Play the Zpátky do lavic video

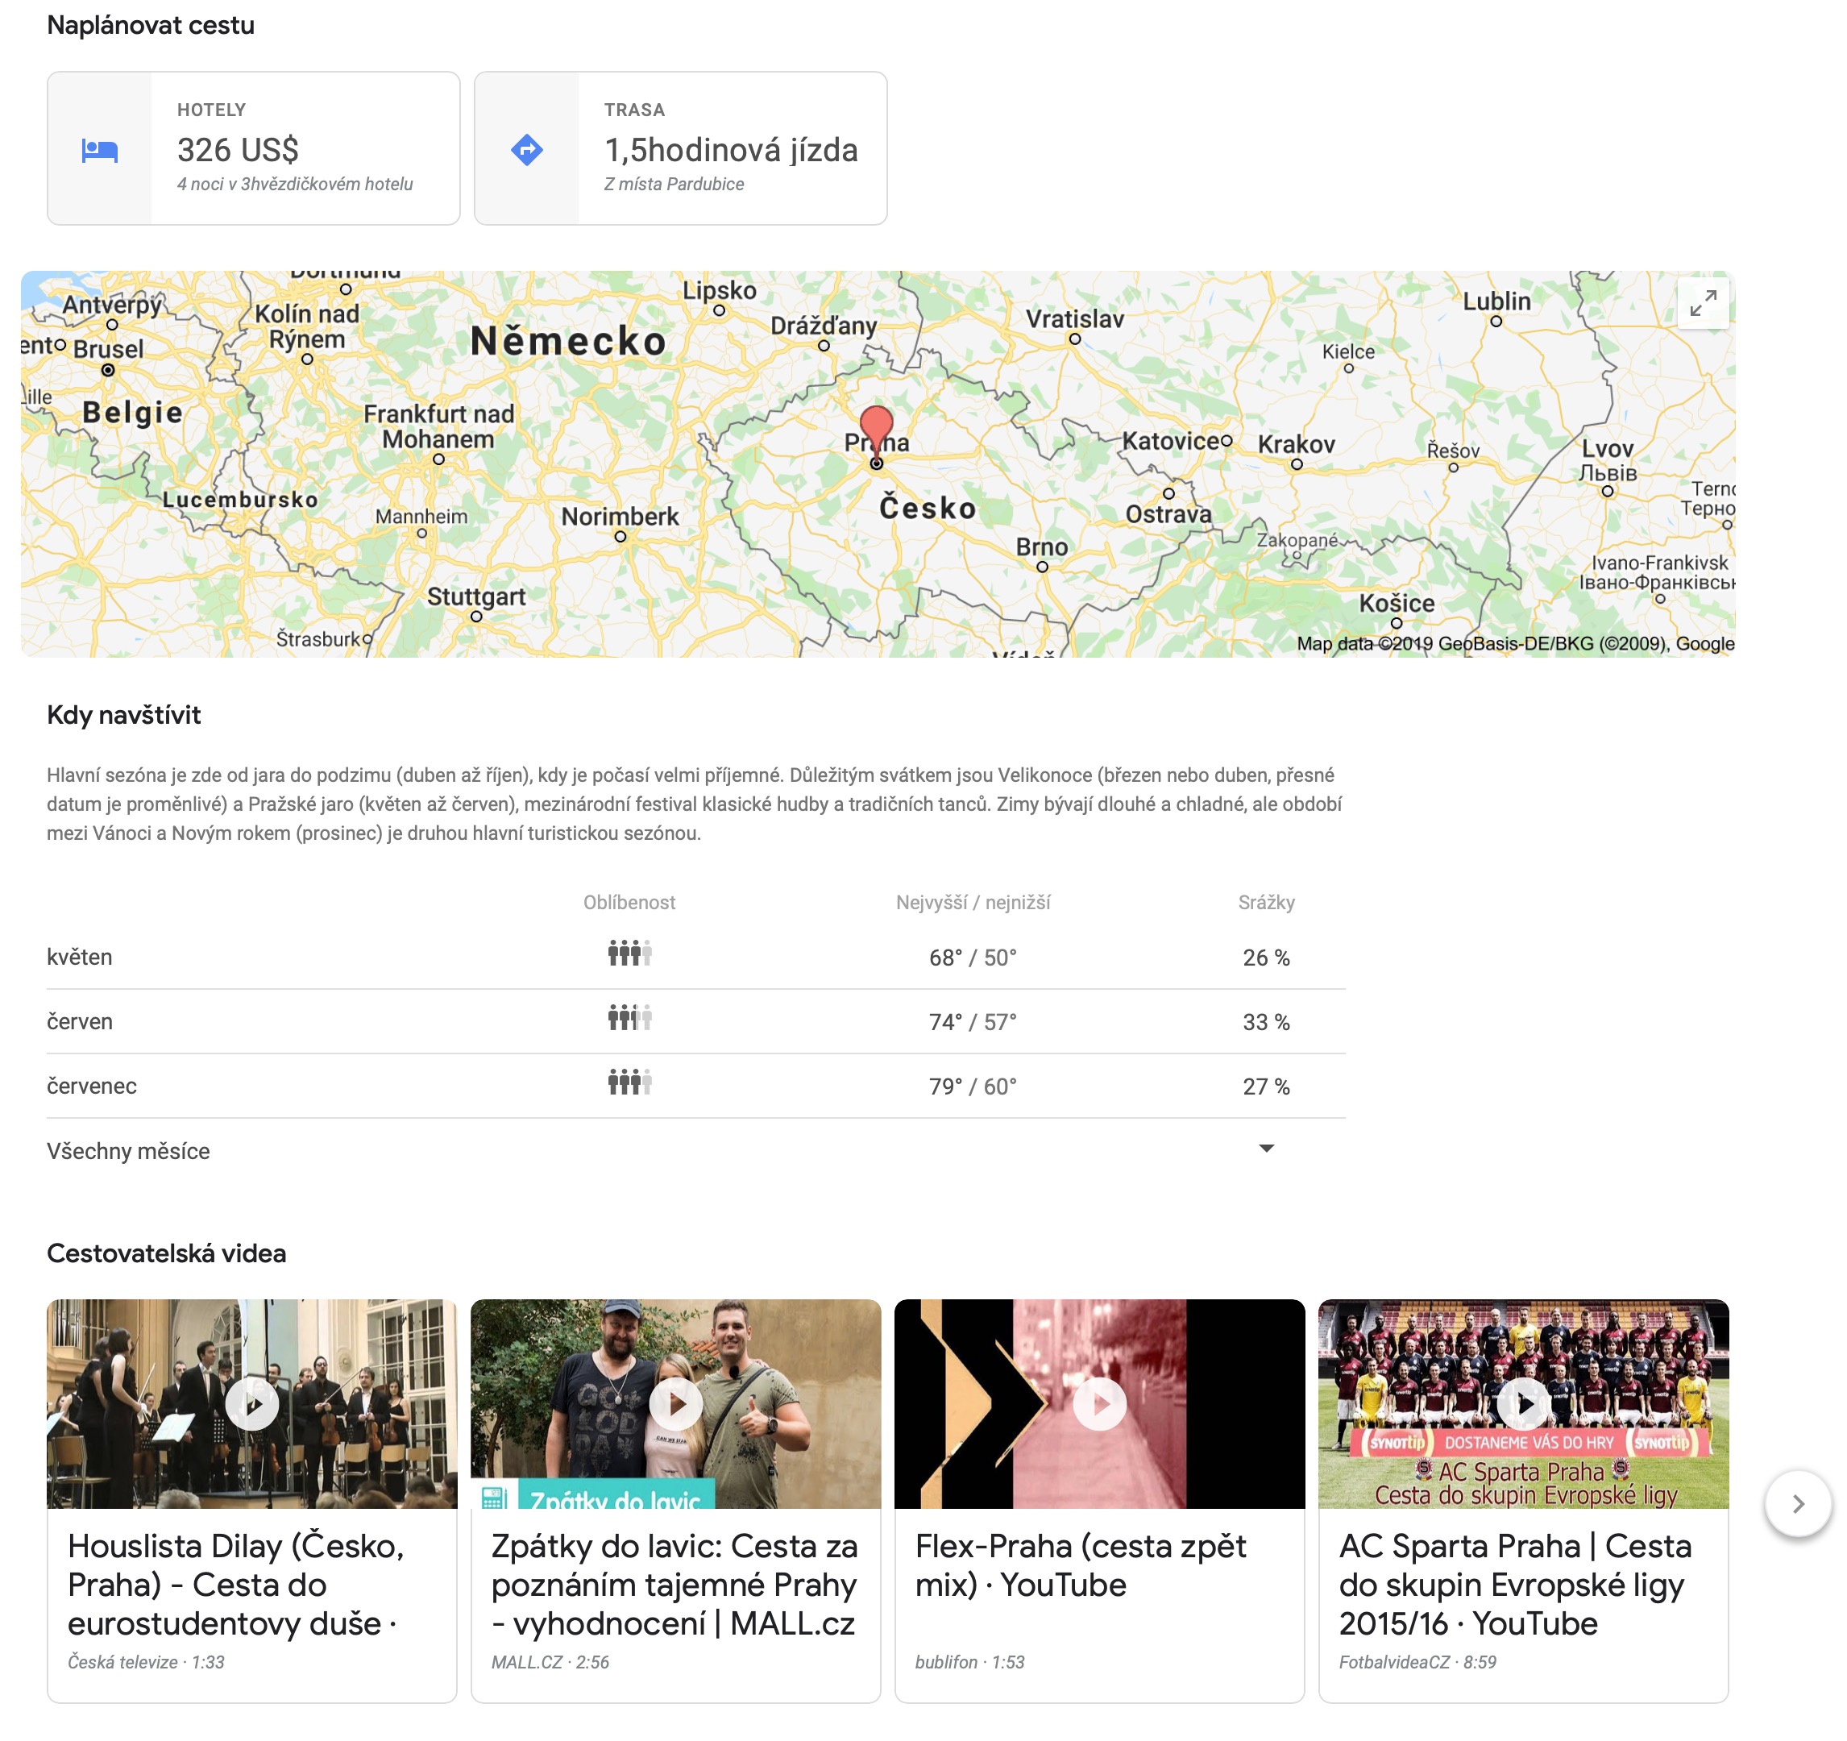(675, 1404)
